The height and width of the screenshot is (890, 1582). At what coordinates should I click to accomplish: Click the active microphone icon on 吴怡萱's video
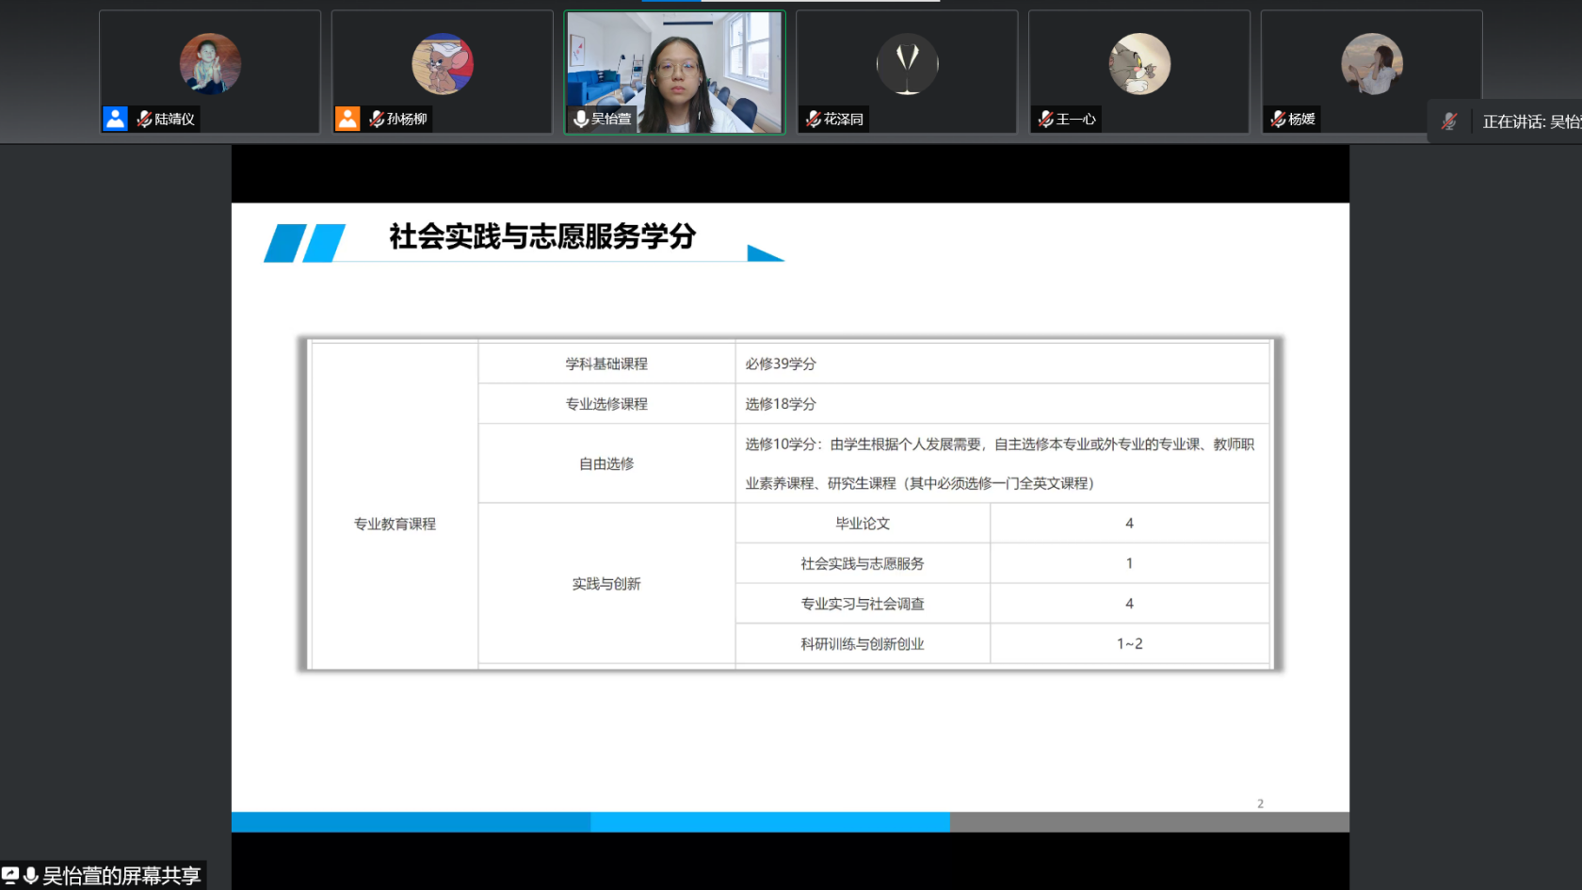tap(580, 119)
